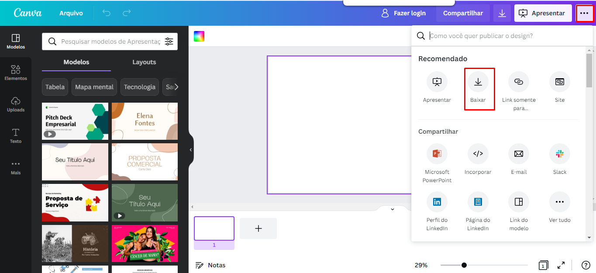
Task: Open the Mais sidebar panel
Action: tap(16, 167)
